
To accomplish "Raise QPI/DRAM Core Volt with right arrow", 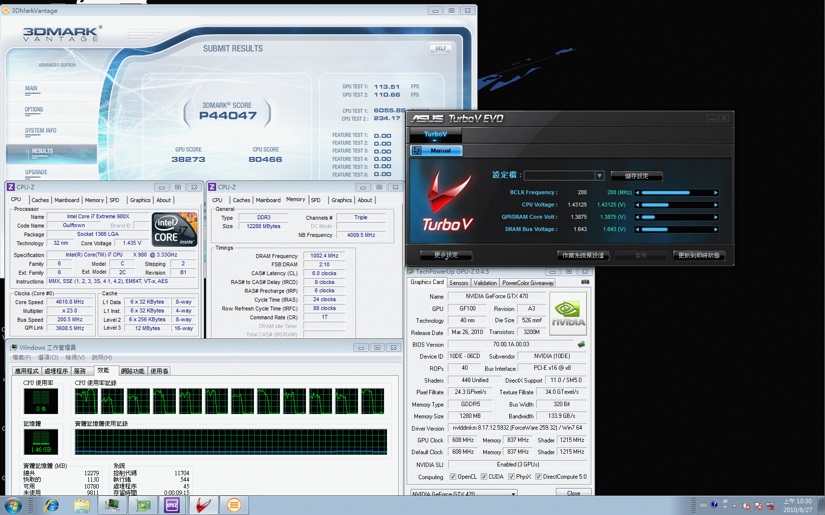I will [716, 217].
